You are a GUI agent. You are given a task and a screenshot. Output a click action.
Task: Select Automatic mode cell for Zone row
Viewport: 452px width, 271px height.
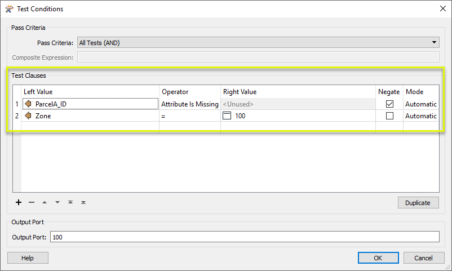[x=421, y=116]
